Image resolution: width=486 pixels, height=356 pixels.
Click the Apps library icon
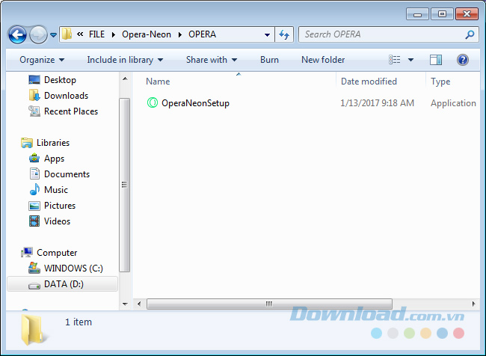tap(34, 159)
